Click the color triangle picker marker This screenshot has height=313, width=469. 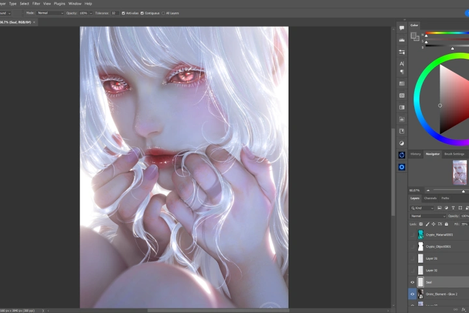click(440, 106)
